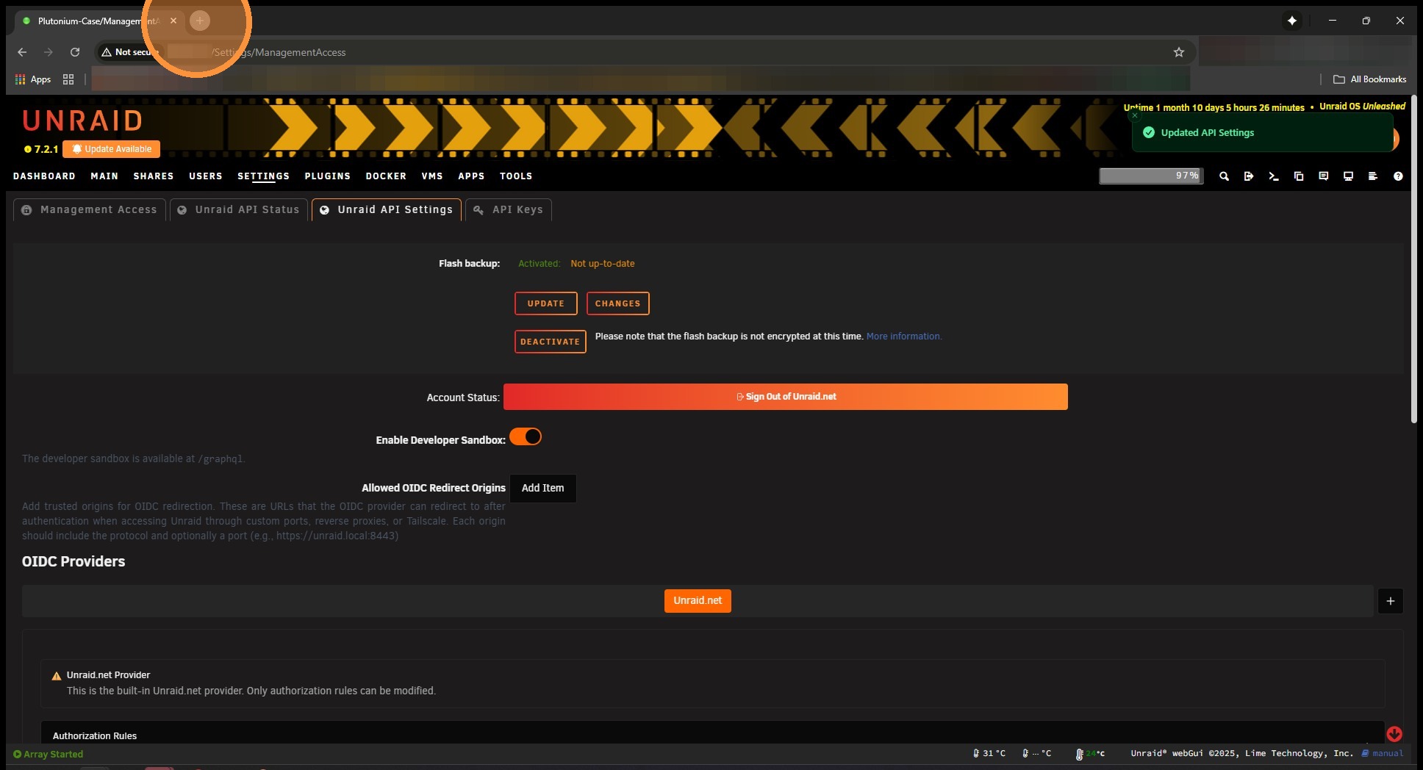
Task: Click the Authorization Rules heading
Action: tap(95, 736)
